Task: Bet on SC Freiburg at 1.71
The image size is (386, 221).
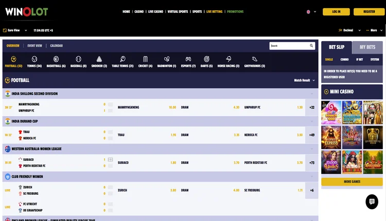Action: pos(273,190)
